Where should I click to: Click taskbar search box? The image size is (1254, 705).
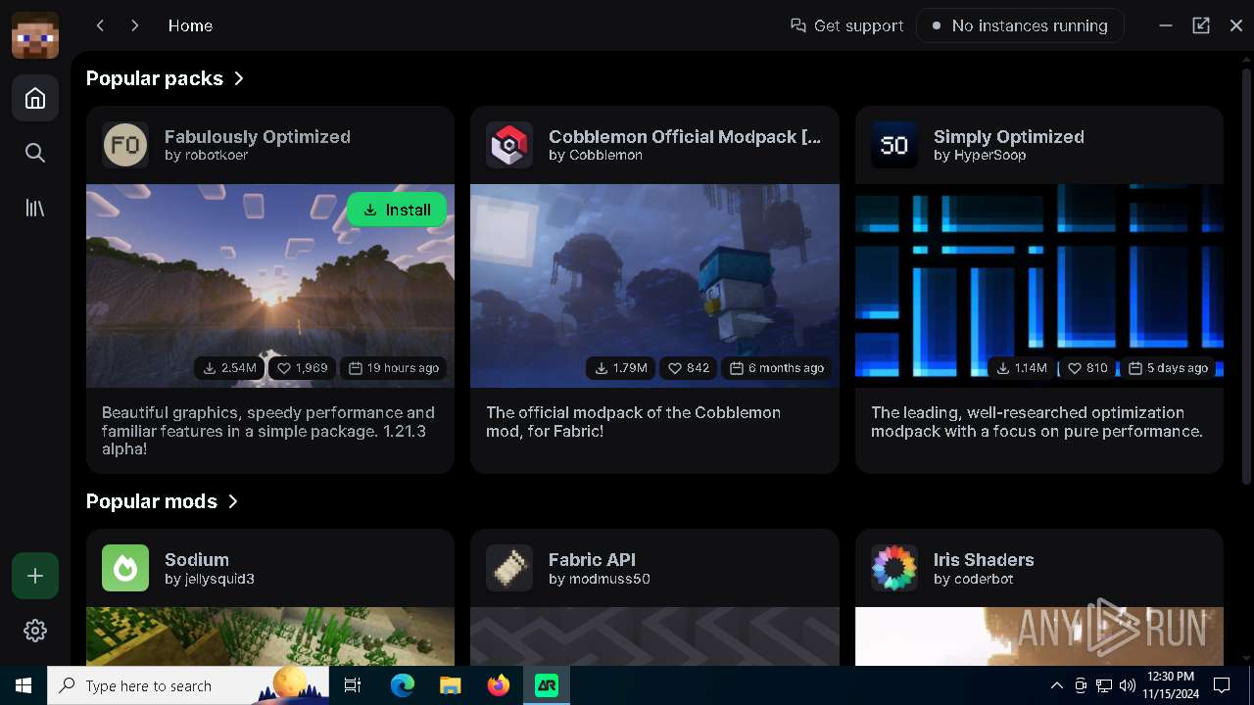pos(188,685)
